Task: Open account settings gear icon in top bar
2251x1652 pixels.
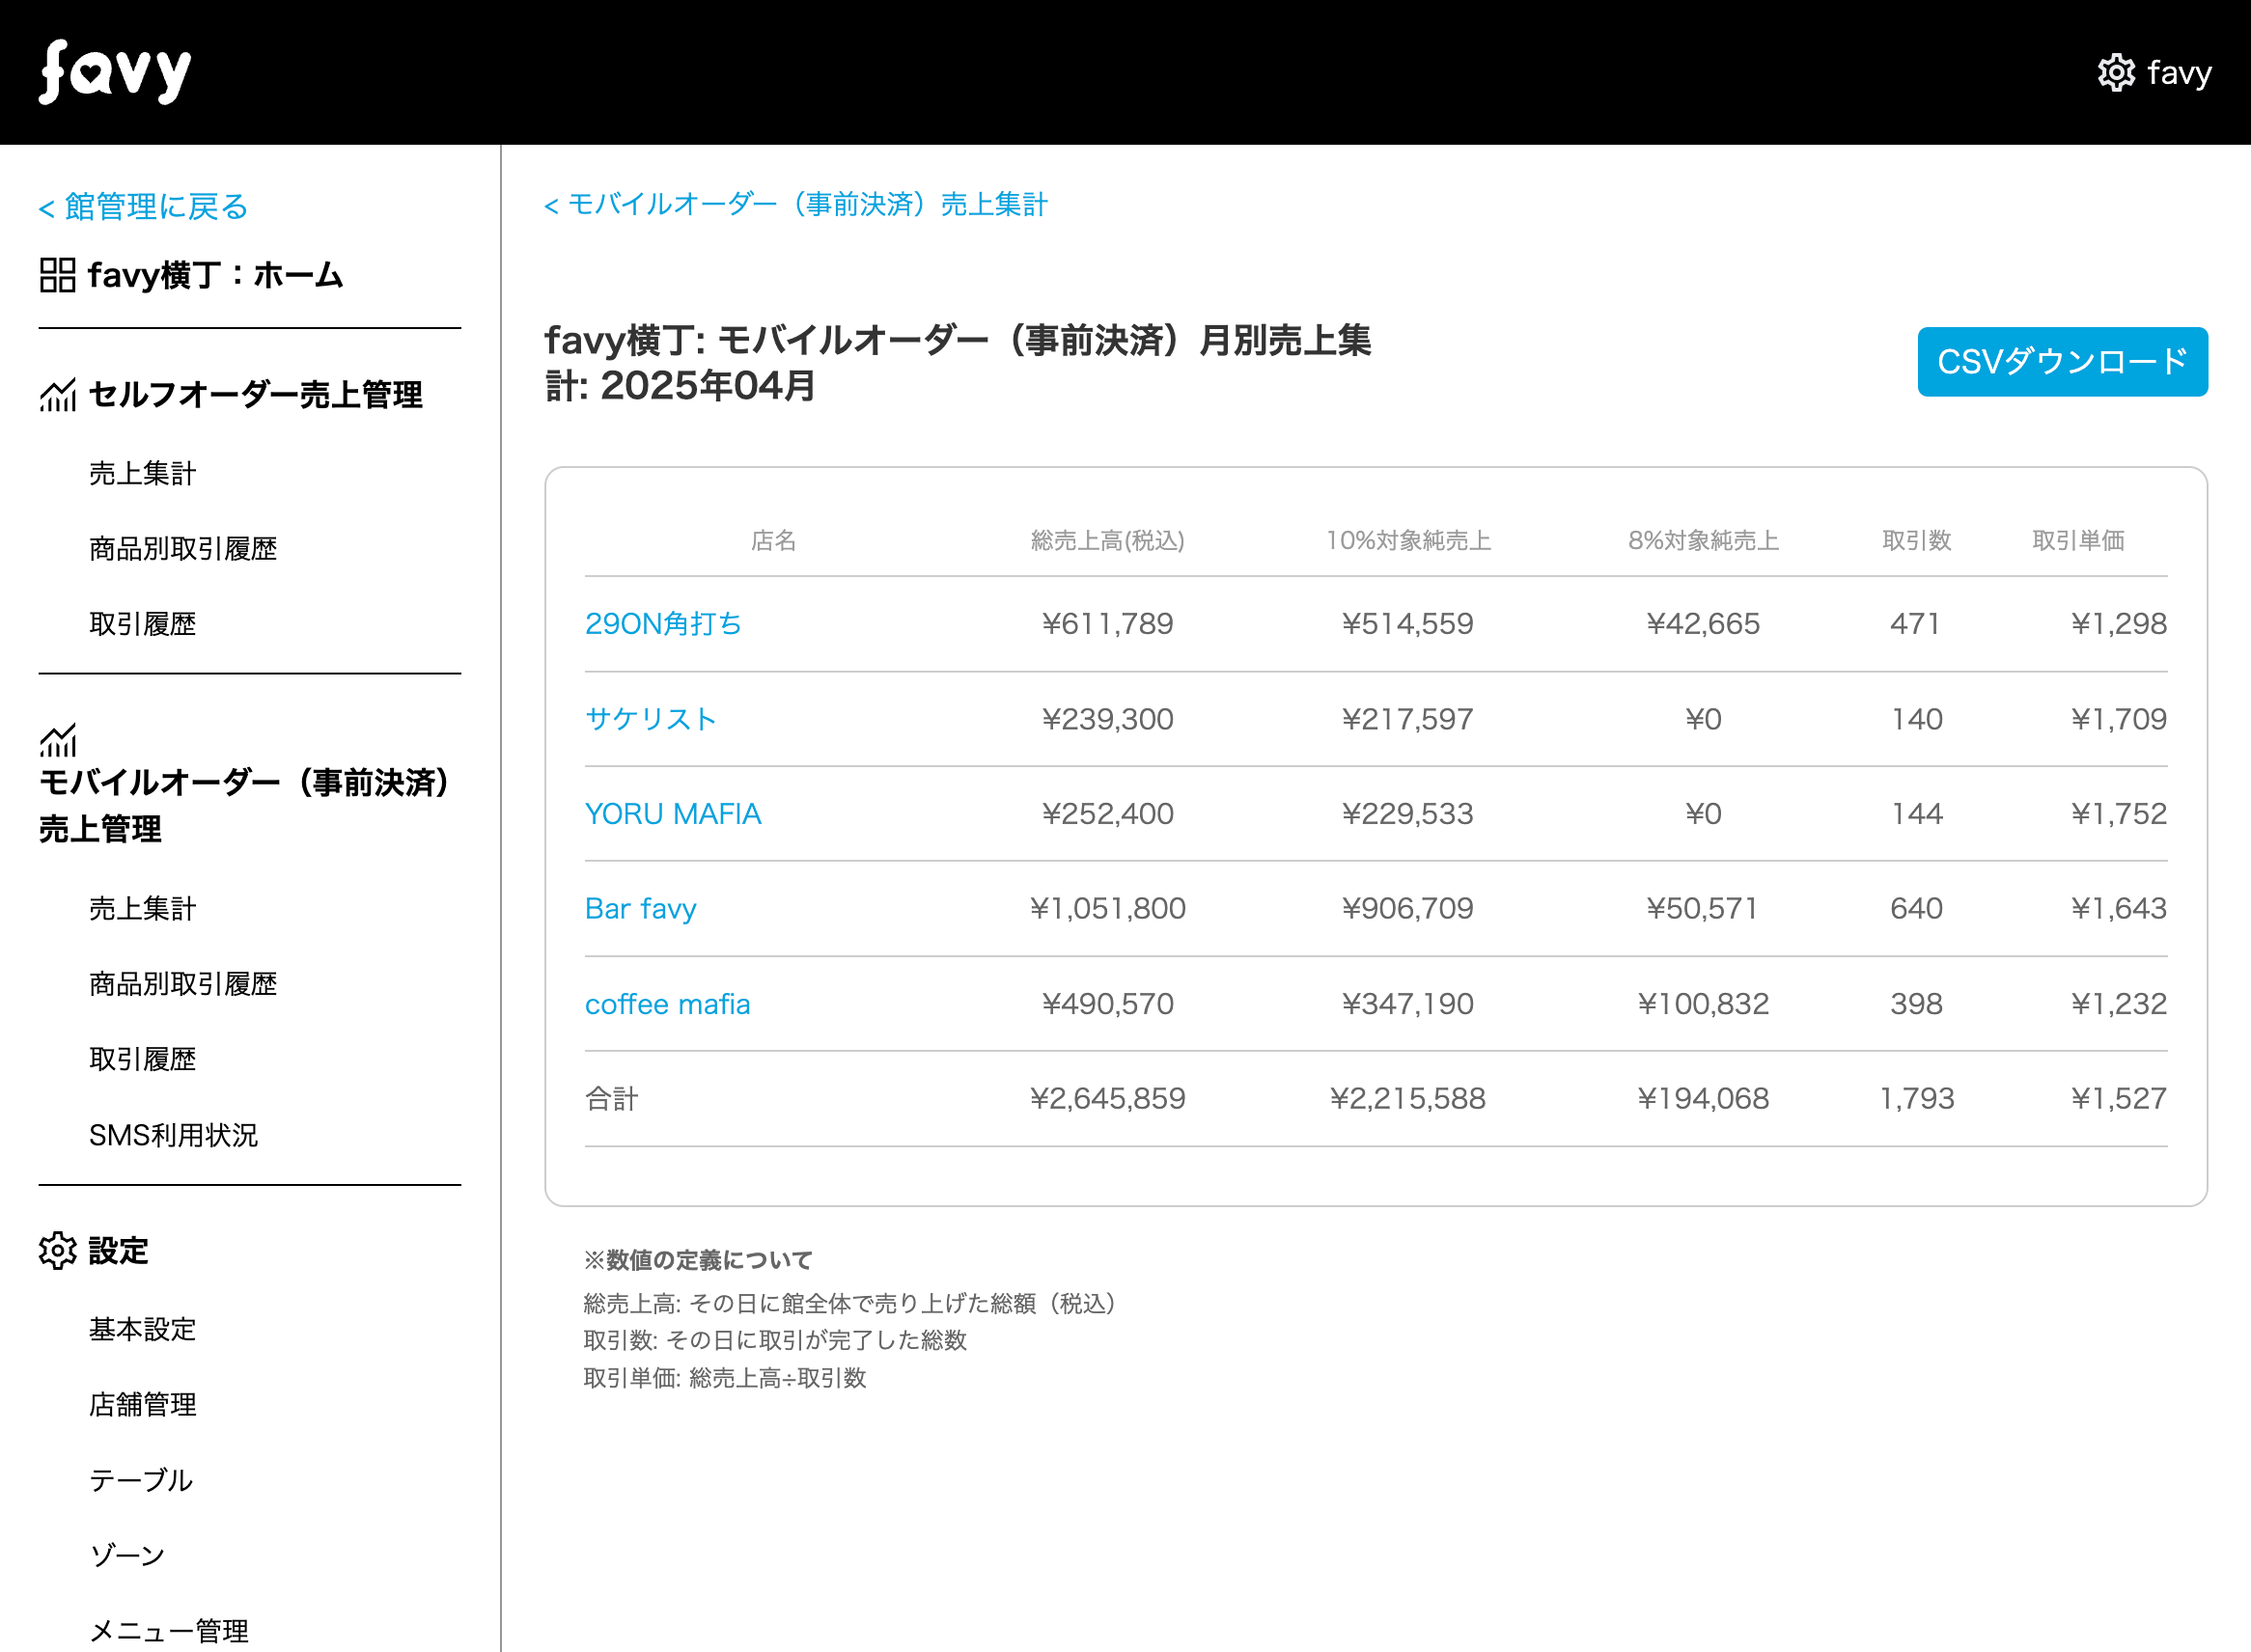Action: coord(2116,72)
